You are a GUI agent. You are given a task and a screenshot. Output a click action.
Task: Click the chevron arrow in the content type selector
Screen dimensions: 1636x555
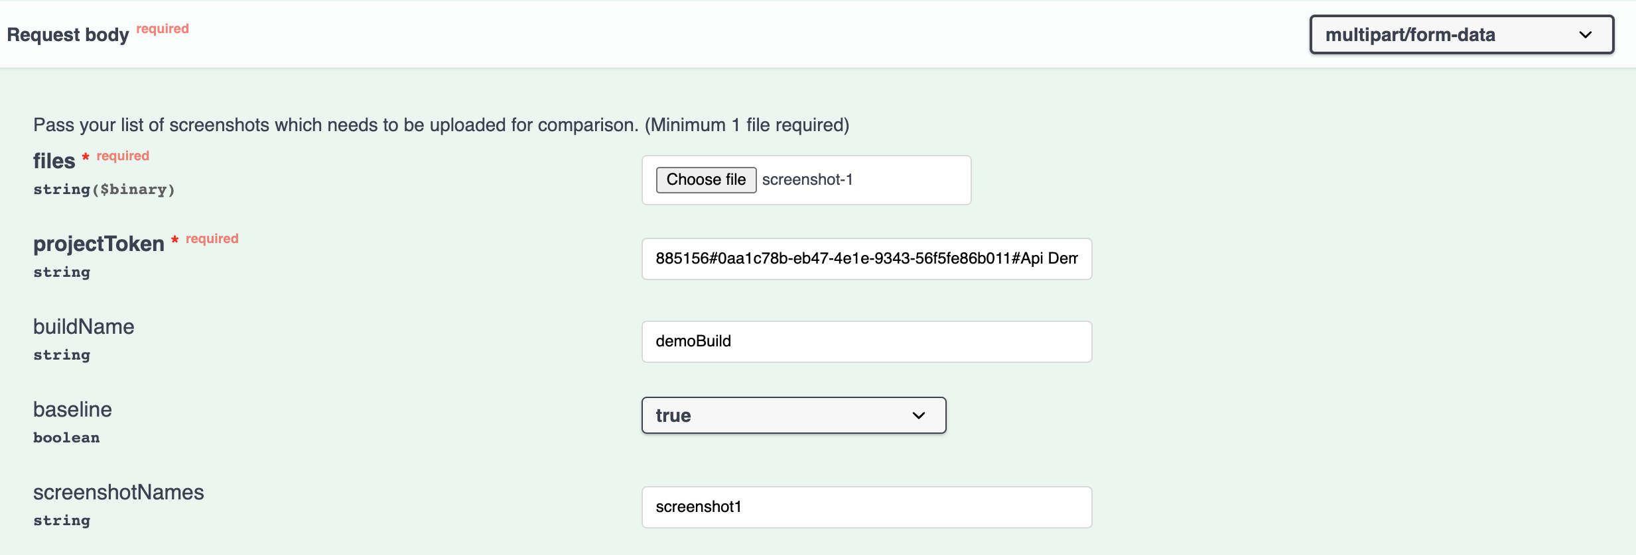tap(1586, 35)
